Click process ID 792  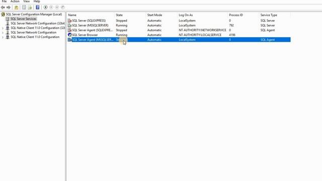click(x=231, y=26)
